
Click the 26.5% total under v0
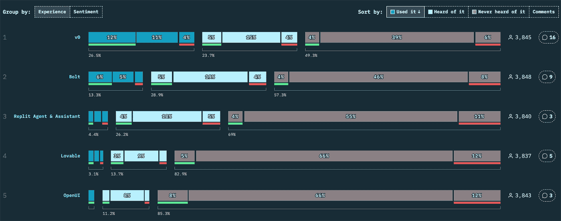[95, 55]
